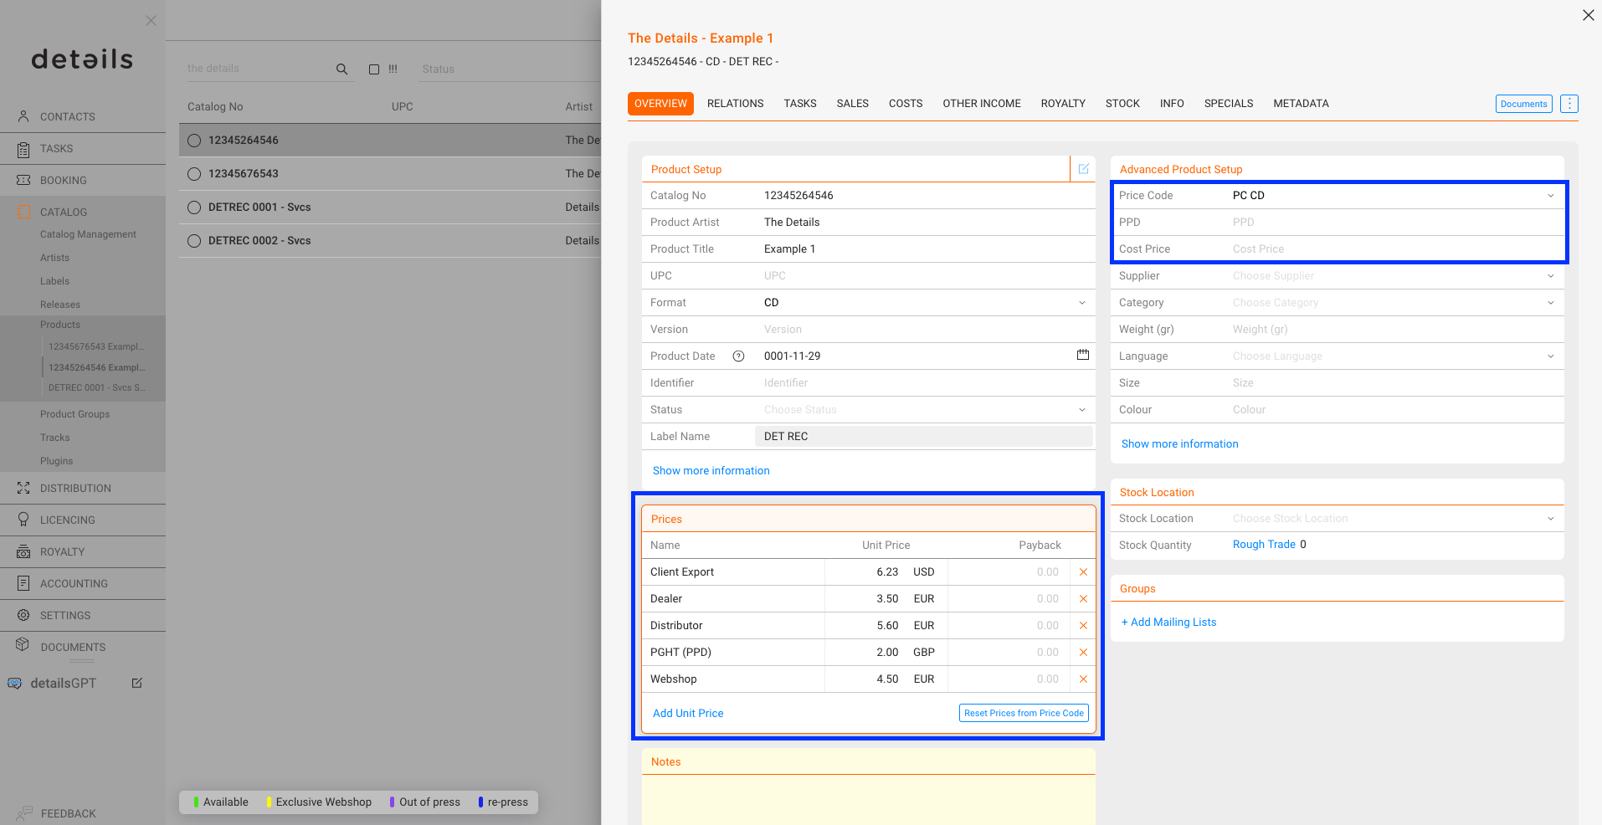Open the METADATA tab
Screen dimensions: 1602x825
[1301, 104]
